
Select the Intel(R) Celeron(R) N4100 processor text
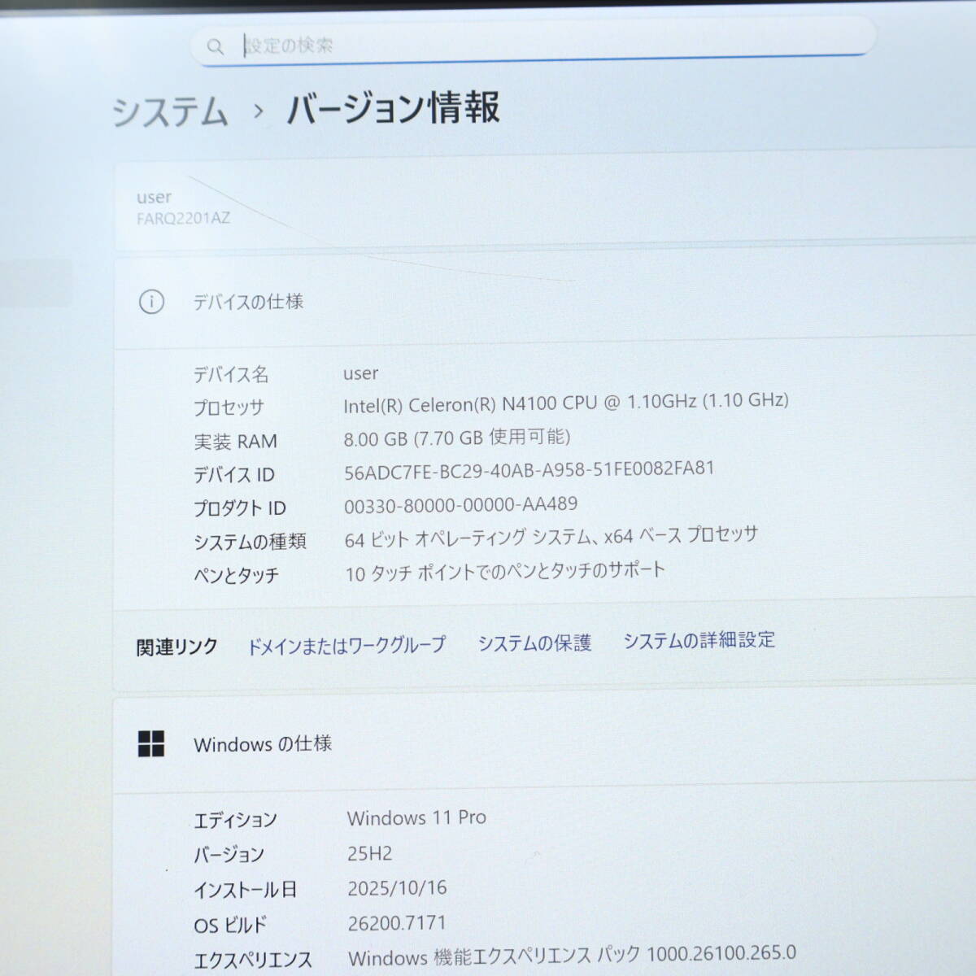click(x=565, y=403)
